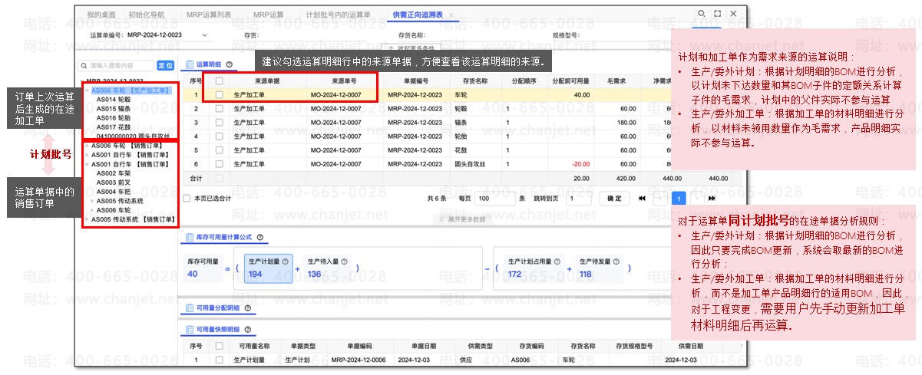
Task: Switch to the MRP运算列表 tab
Action: tap(210, 15)
